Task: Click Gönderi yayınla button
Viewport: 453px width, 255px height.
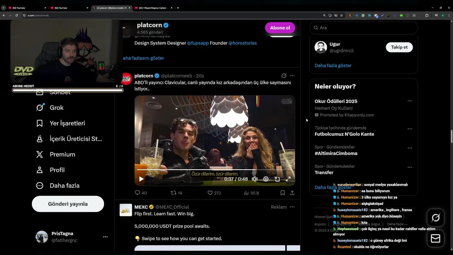Action: (68, 204)
